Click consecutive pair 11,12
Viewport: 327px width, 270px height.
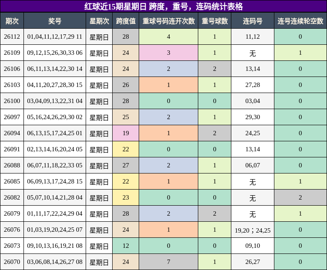click(253, 37)
